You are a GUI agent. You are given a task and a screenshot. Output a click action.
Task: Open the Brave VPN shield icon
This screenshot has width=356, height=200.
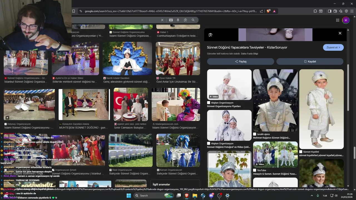pos(346,11)
